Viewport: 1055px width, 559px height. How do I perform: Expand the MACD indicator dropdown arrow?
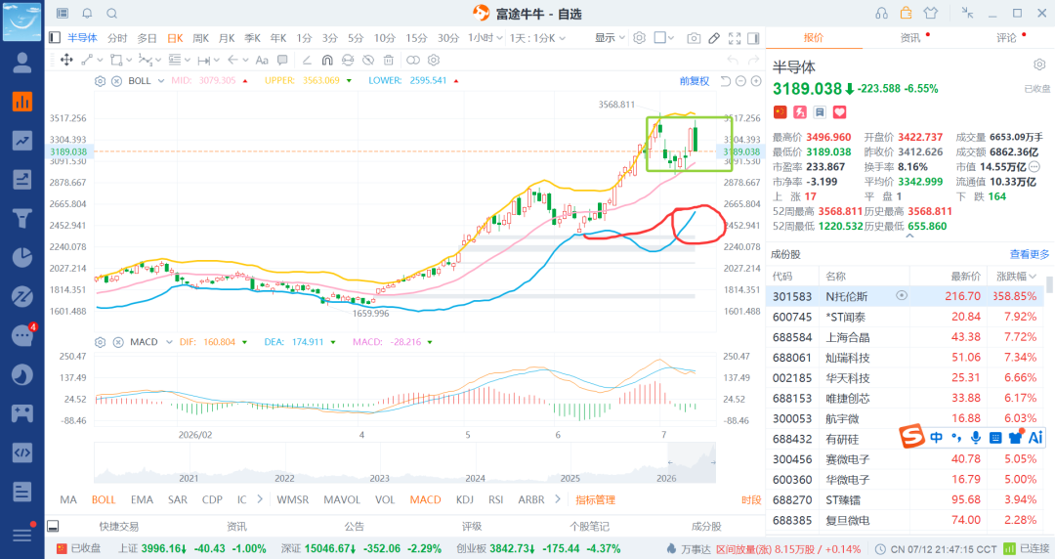169,342
